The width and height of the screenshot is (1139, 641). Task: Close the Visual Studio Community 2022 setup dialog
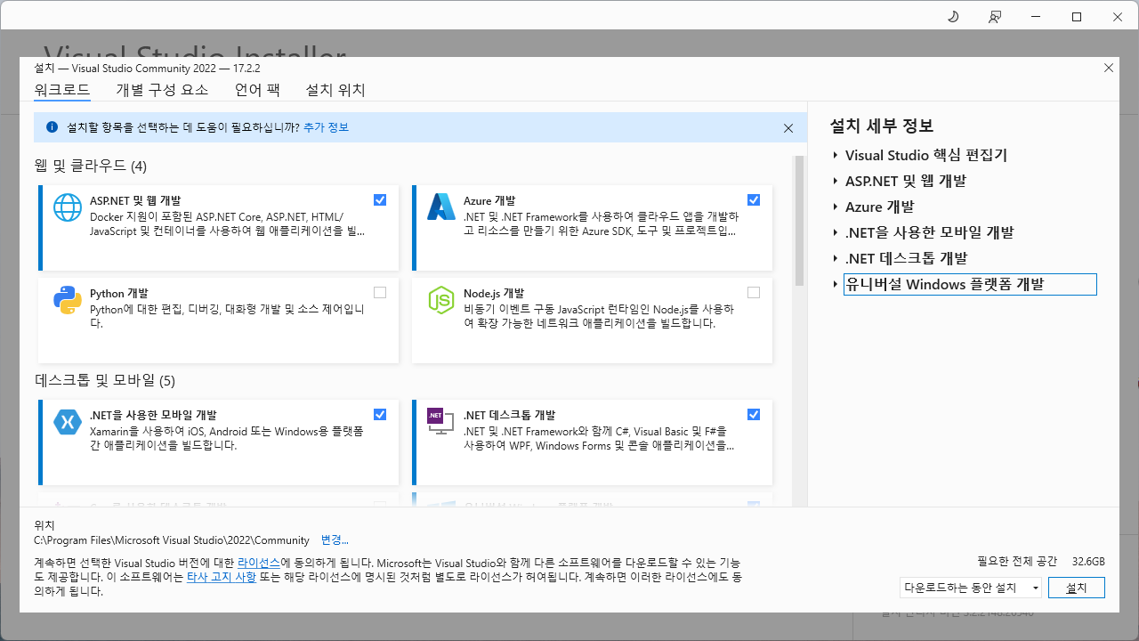click(1109, 68)
